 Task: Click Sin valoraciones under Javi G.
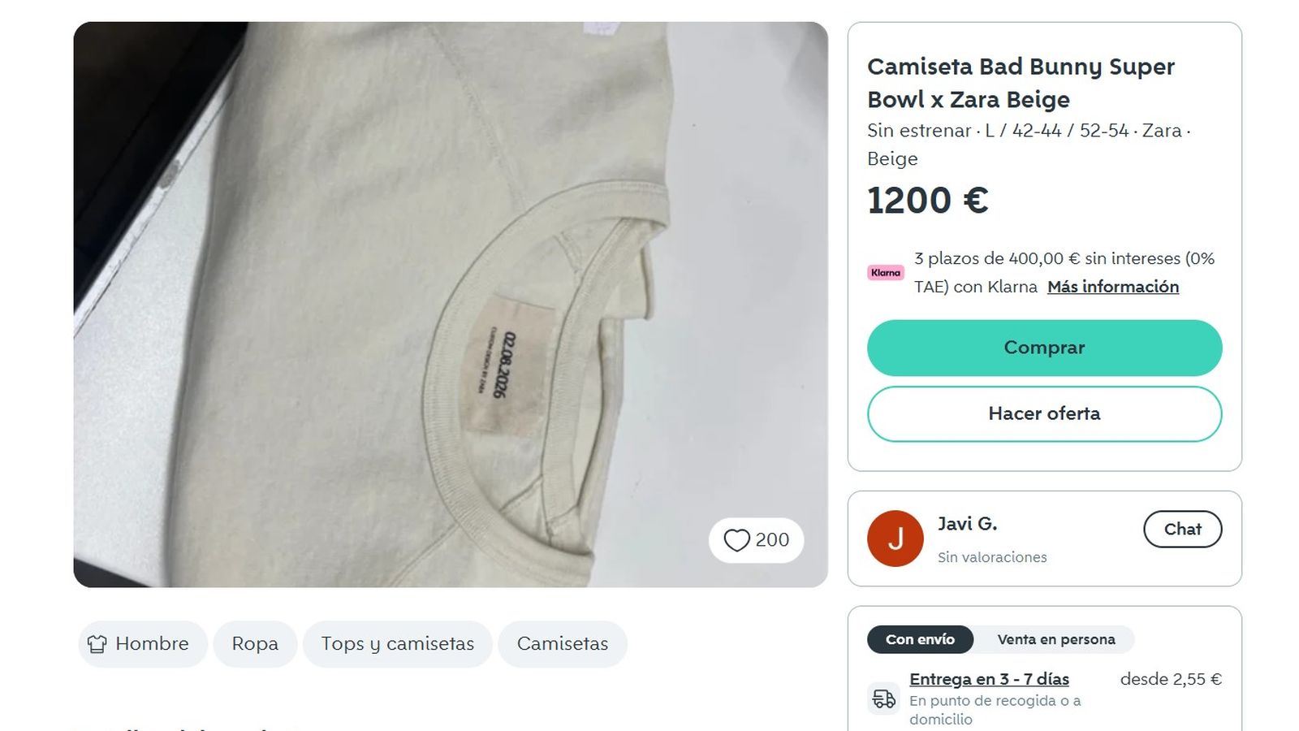[991, 557]
